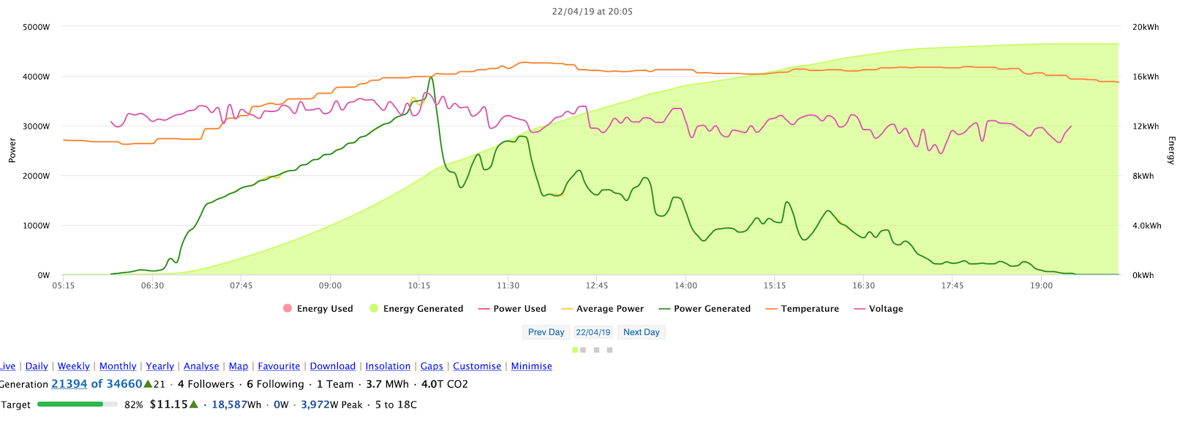Click the 14:00 time axis label

tap(685, 285)
